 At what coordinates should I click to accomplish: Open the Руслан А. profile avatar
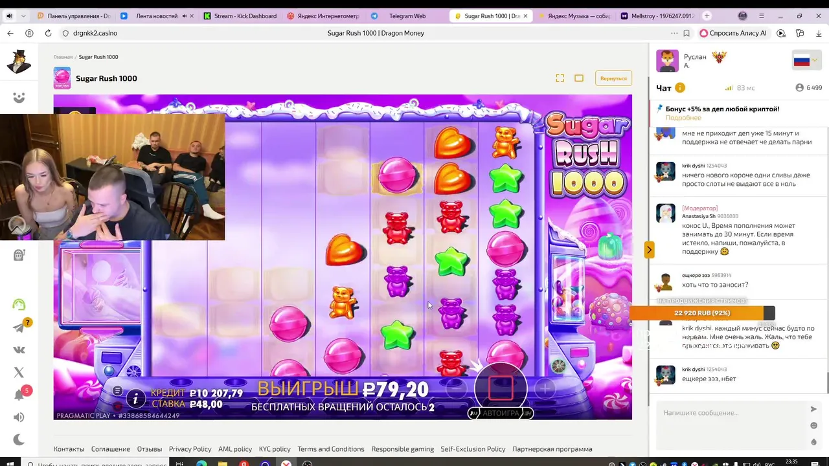click(x=667, y=61)
